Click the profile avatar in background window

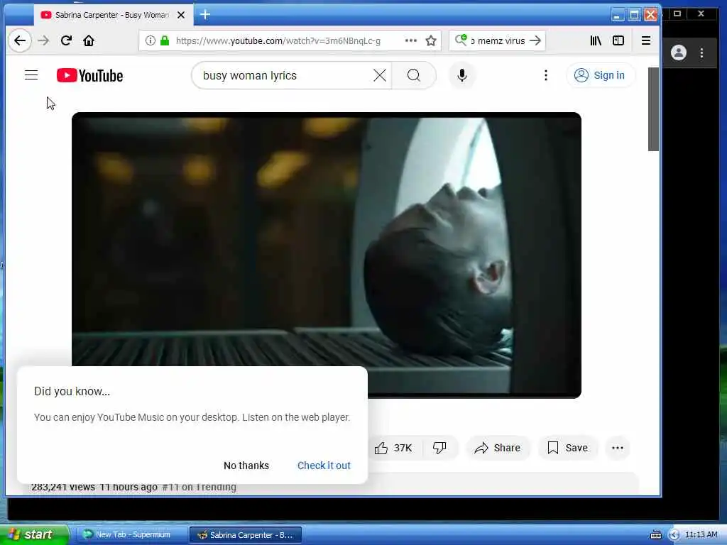678,53
